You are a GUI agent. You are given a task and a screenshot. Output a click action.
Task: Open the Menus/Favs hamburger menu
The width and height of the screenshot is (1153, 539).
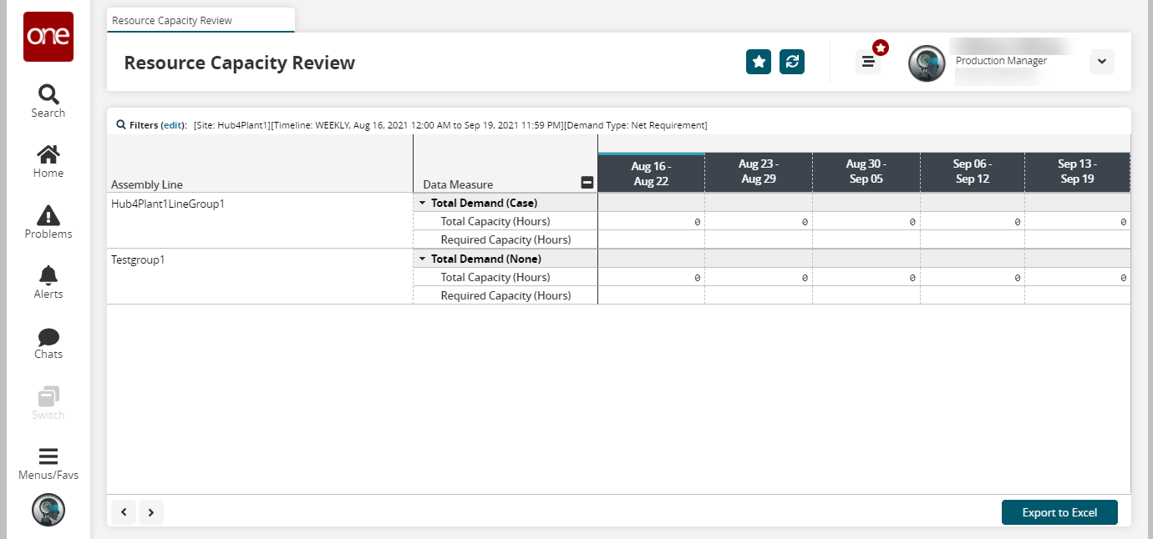click(x=48, y=464)
